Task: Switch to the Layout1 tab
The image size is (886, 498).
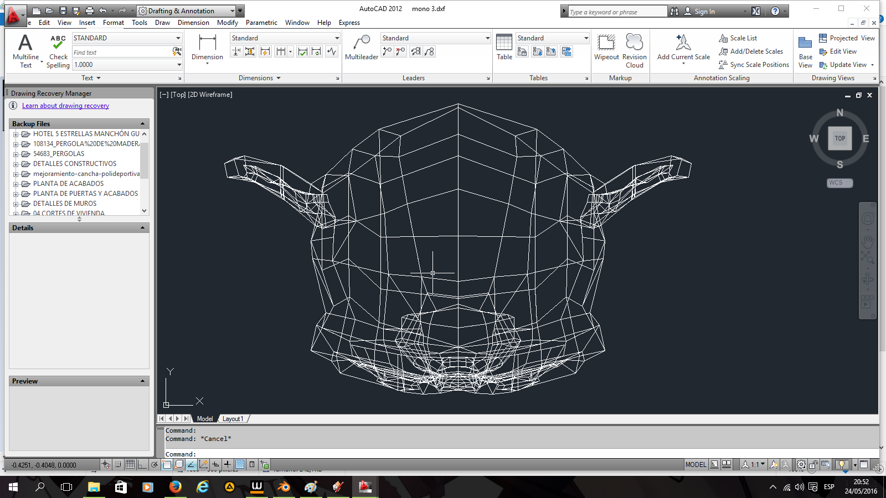Action: 233,419
